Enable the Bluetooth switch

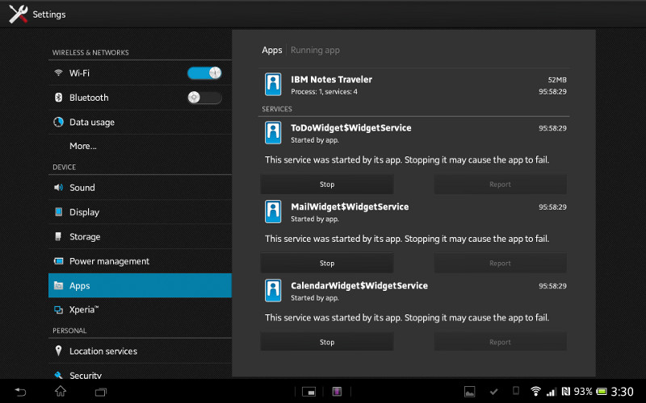(204, 98)
